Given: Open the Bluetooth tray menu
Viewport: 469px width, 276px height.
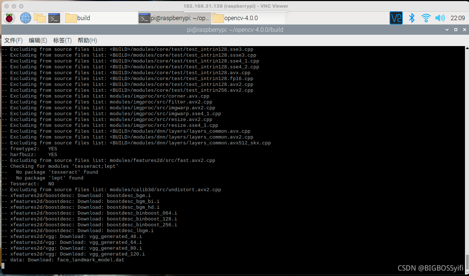Looking at the screenshot, I should [x=412, y=18].
